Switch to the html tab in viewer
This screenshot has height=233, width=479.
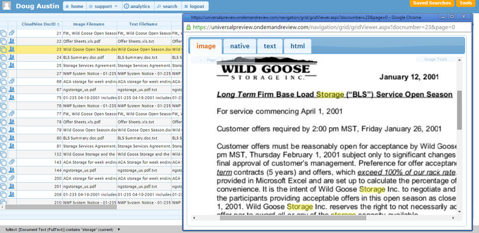point(297,46)
